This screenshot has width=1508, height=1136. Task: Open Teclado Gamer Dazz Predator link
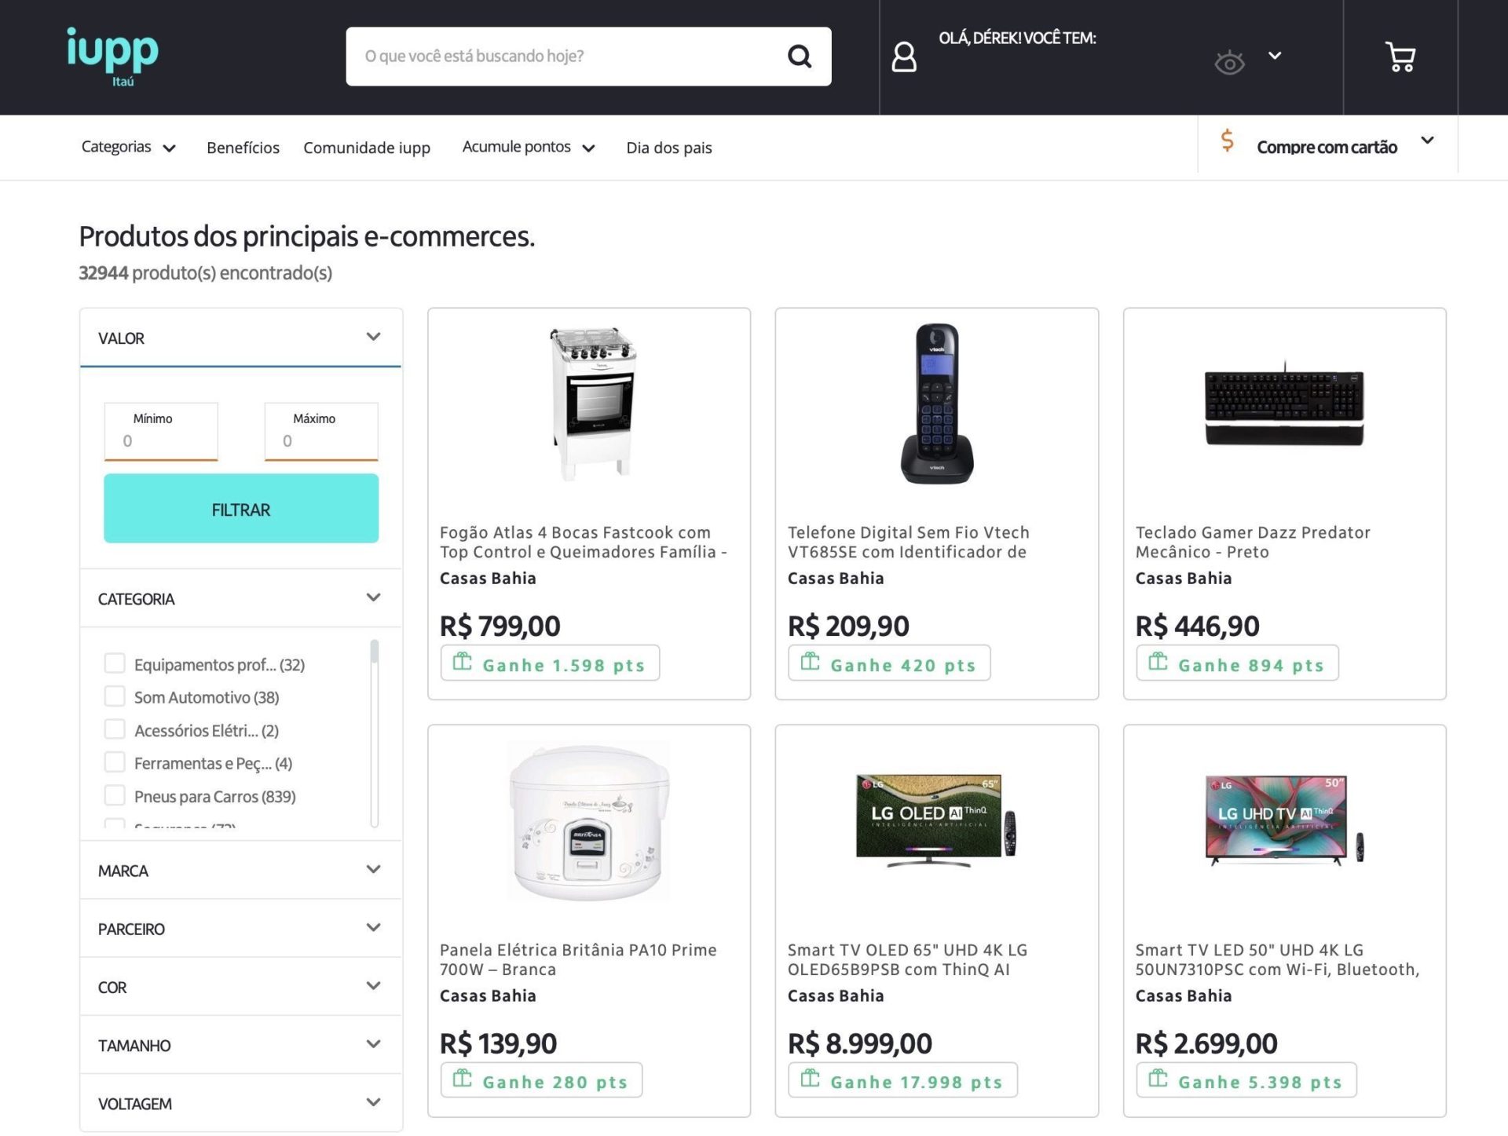pos(1253,542)
